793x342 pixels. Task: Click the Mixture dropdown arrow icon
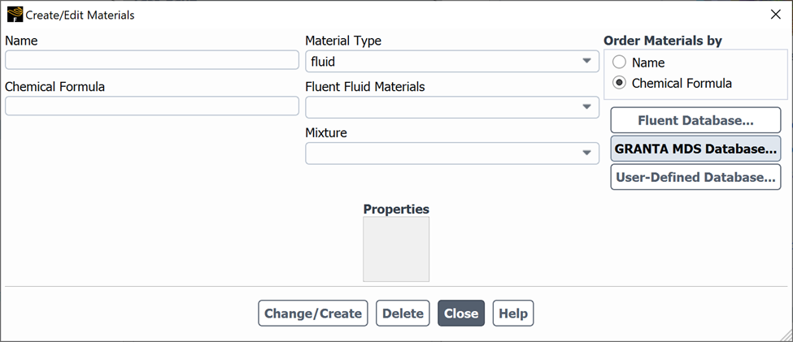click(586, 153)
